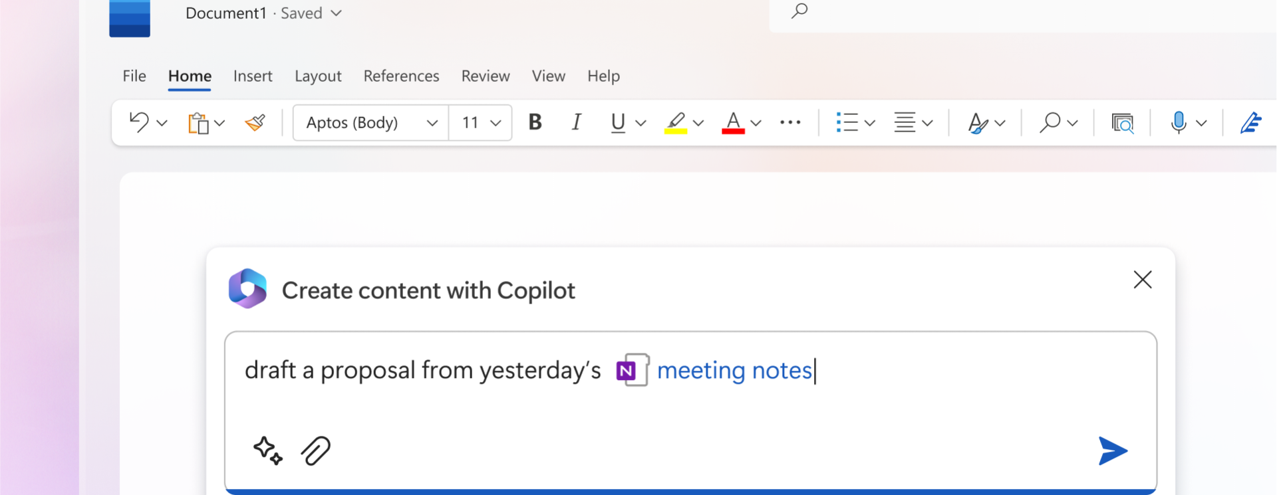Send the Copilot prompt arrow
This screenshot has height=495, width=1277.
pos(1113,451)
